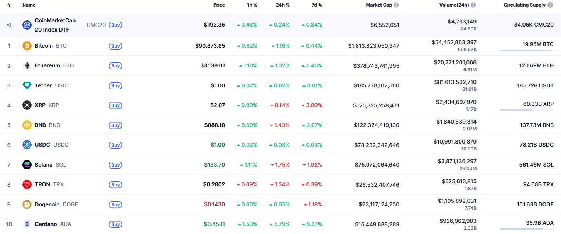
Task: Sort table by 7d % header
Action: [316, 5]
